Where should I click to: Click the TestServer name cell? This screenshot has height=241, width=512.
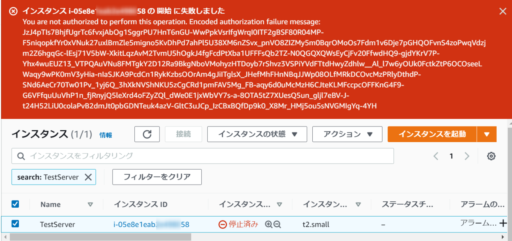(x=58, y=224)
